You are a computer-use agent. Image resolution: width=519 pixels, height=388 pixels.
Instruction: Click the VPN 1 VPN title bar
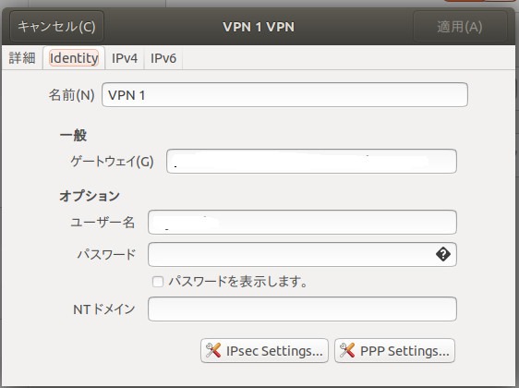(x=259, y=27)
